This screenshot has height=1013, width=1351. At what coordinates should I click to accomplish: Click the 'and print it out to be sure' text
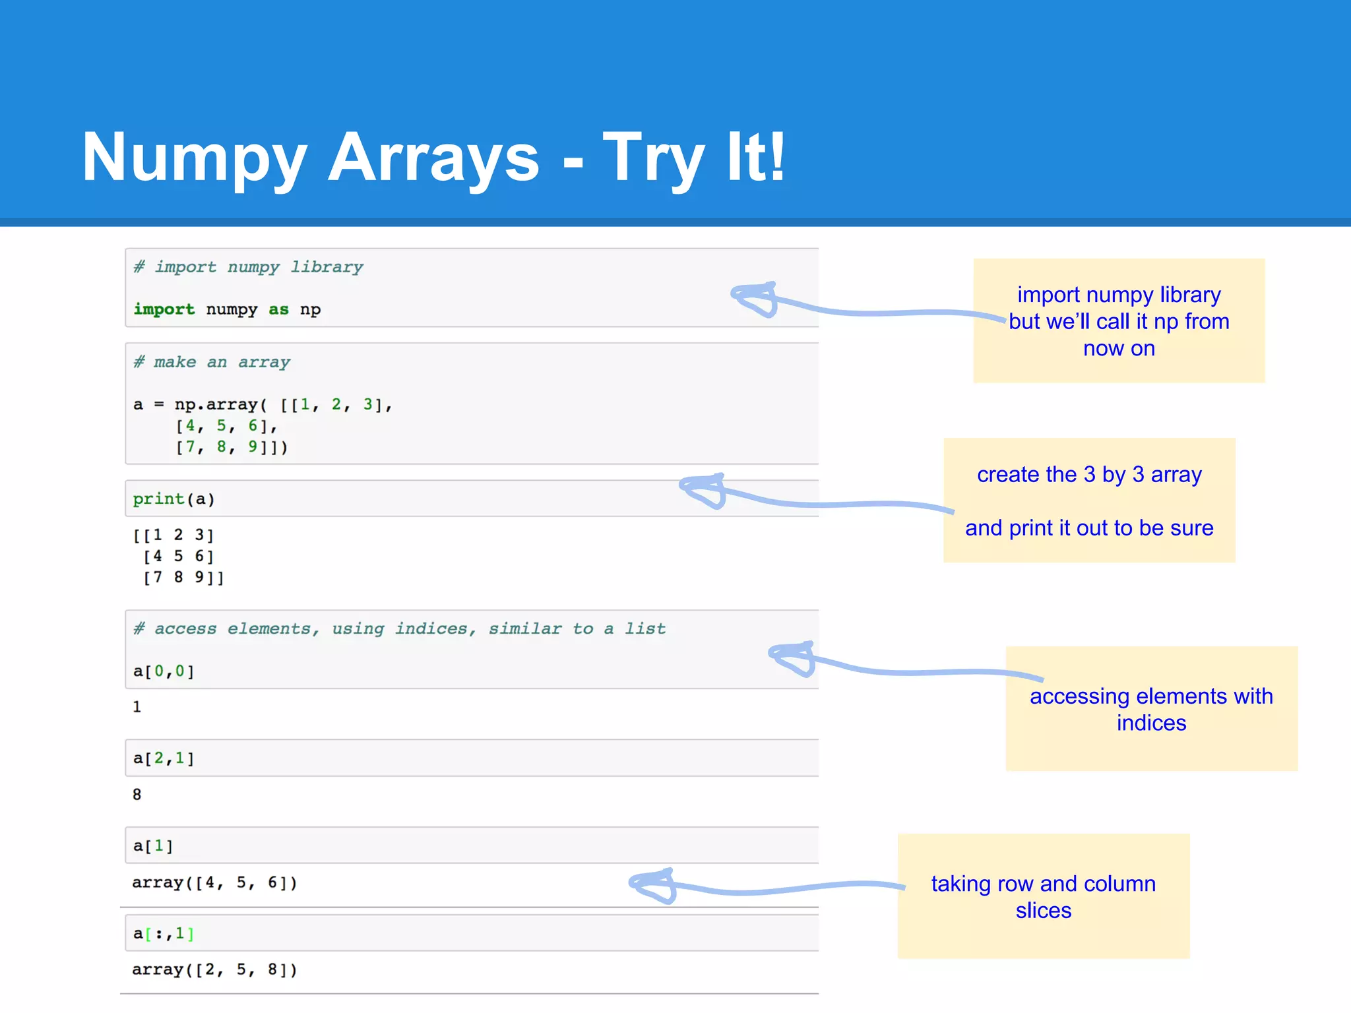(x=1089, y=528)
